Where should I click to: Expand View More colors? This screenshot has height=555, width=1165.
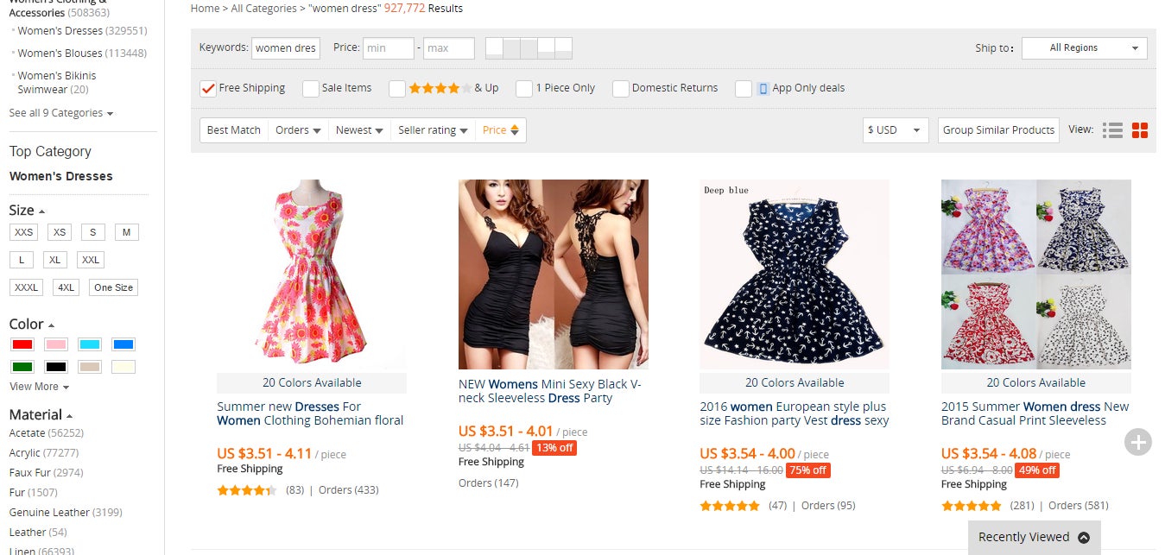coord(39,387)
